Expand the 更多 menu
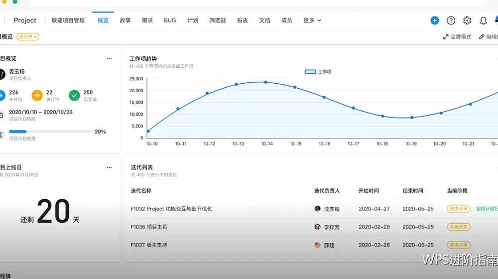This screenshot has width=498, height=279. pos(312,20)
